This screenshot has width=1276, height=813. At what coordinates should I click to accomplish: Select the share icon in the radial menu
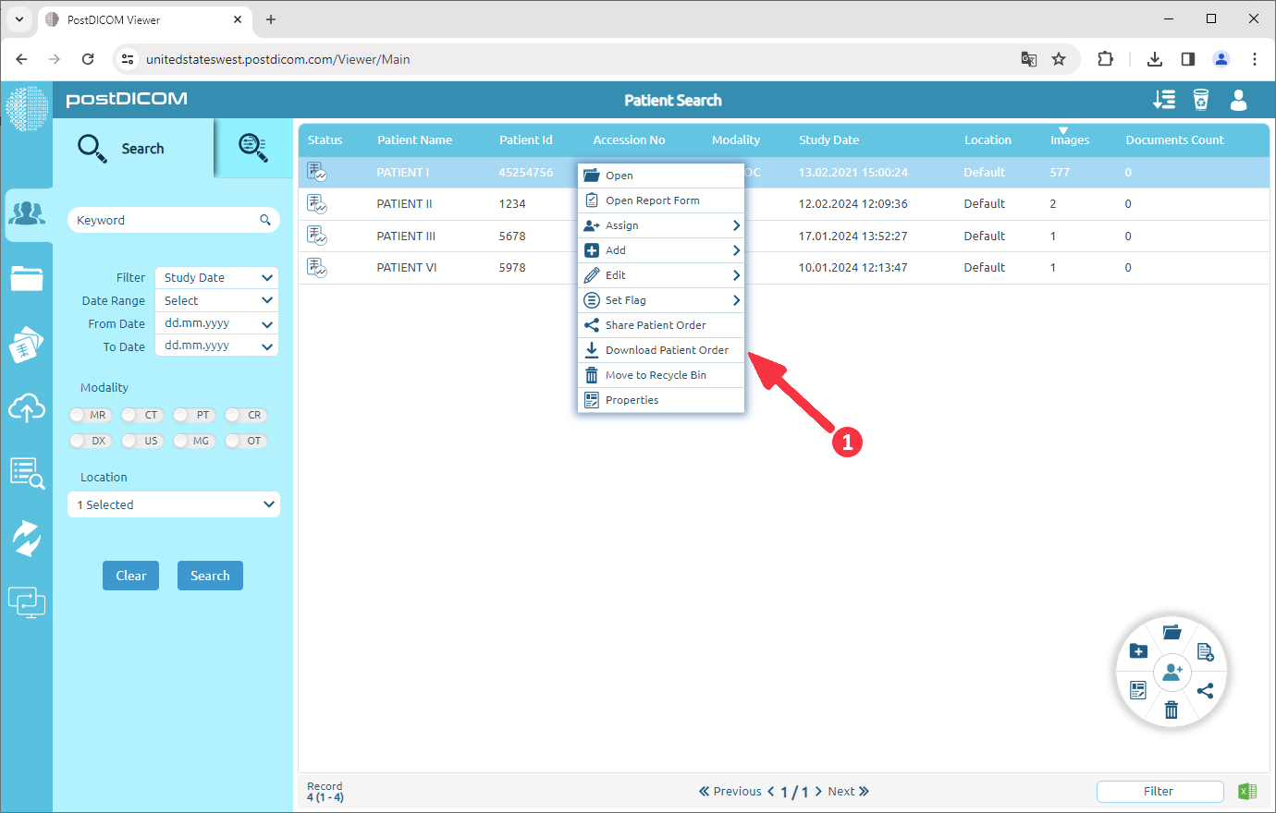point(1205,690)
